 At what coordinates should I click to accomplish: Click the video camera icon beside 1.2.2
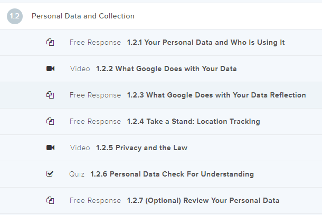tap(50, 69)
